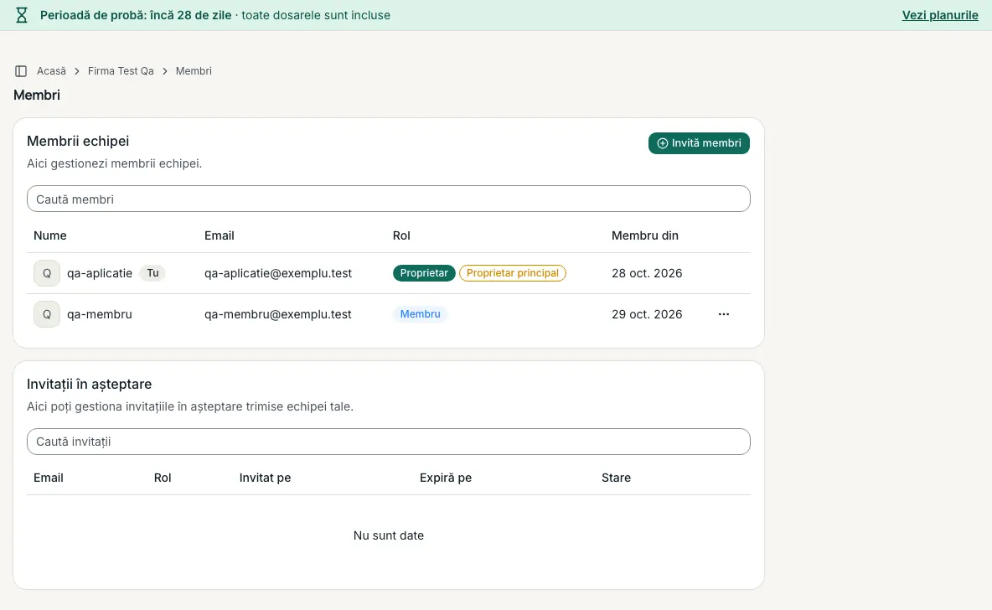The image size is (992, 610).
Task: Select the qa-membru member name
Action: 100,314
